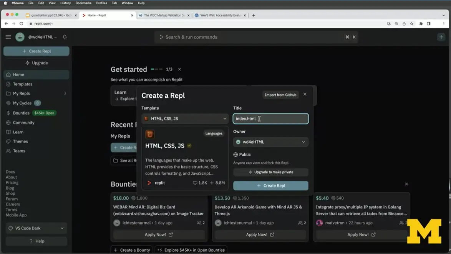
Task: Open the hamburger sidebar menu icon
Action: [8, 37]
